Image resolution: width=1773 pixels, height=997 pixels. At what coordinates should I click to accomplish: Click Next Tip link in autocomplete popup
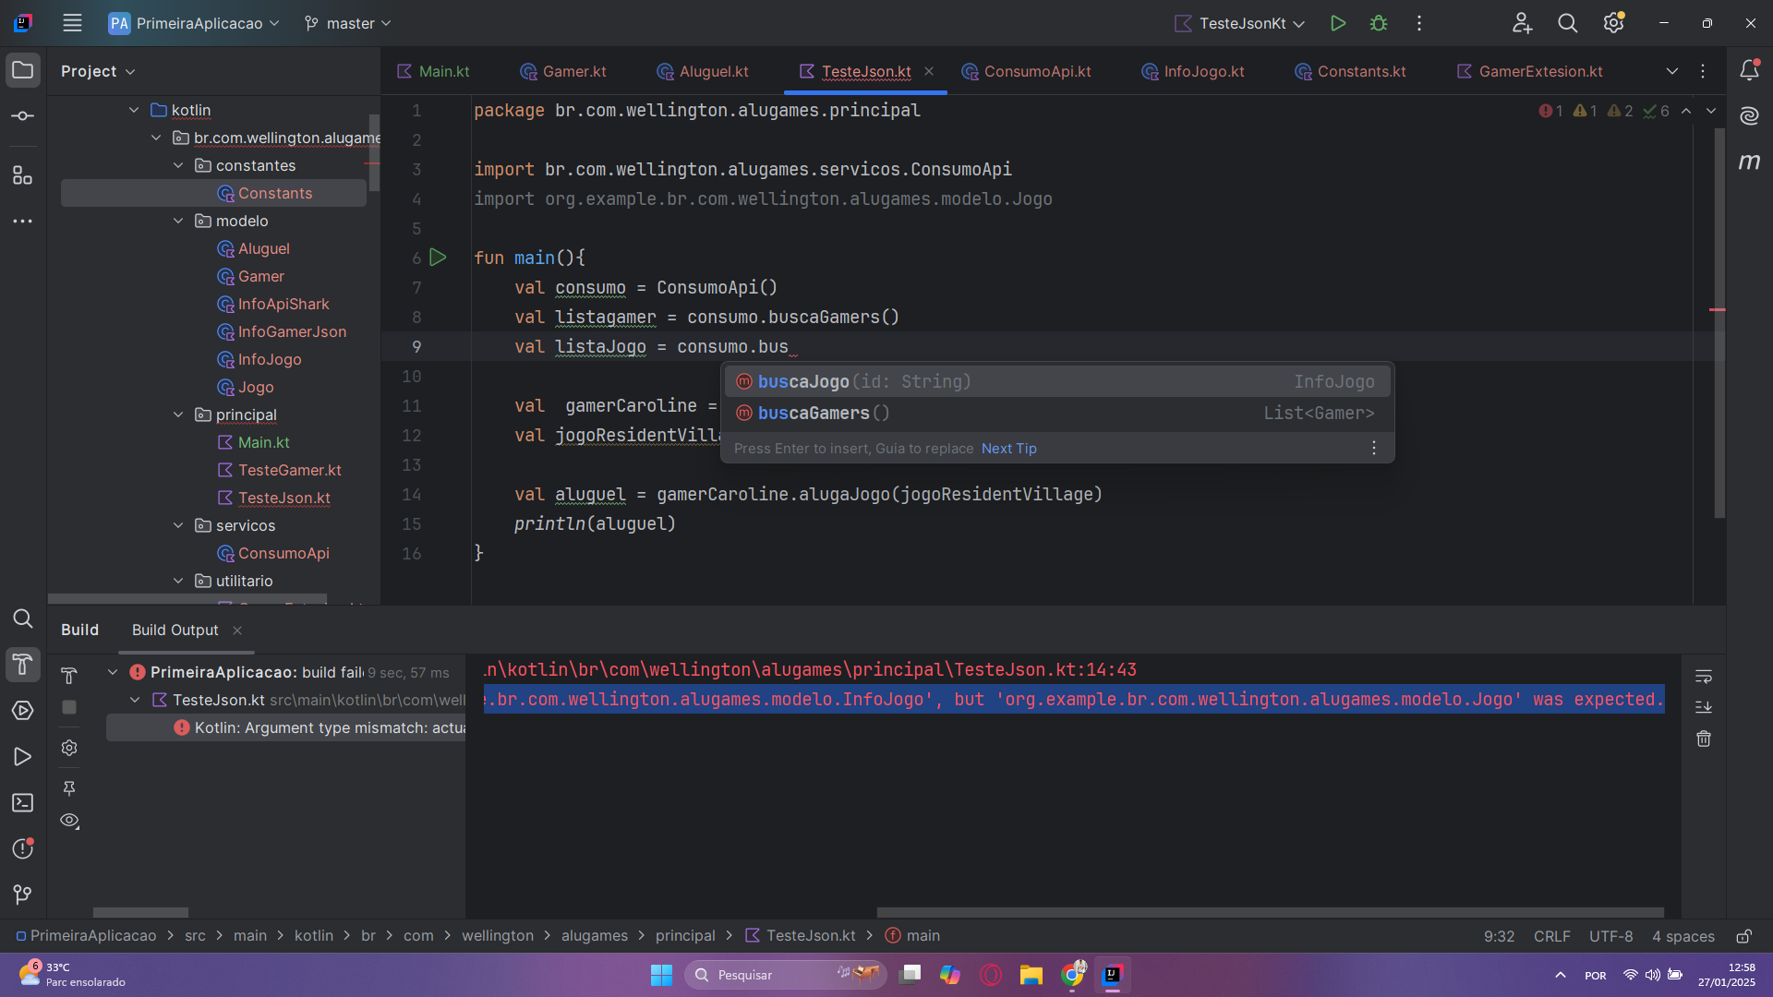(x=1008, y=447)
